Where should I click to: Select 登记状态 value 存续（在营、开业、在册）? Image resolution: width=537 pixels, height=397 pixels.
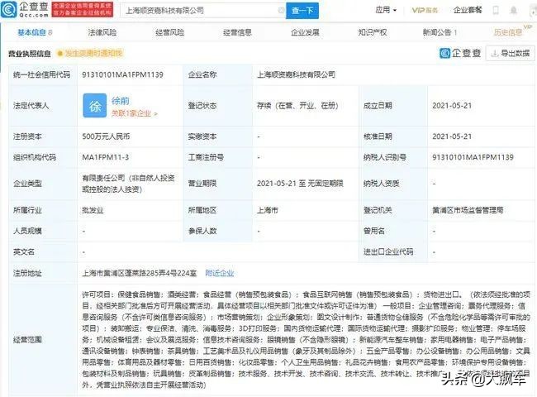point(297,106)
